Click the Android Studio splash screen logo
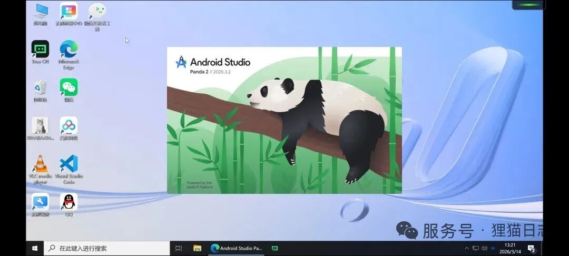The height and width of the screenshot is (256, 569). pyautogui.click(x=181, y=62)
